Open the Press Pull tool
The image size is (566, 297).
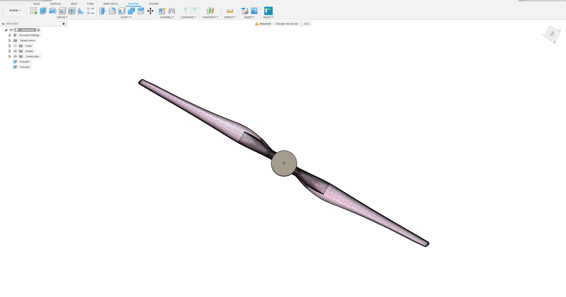point(102,10)
